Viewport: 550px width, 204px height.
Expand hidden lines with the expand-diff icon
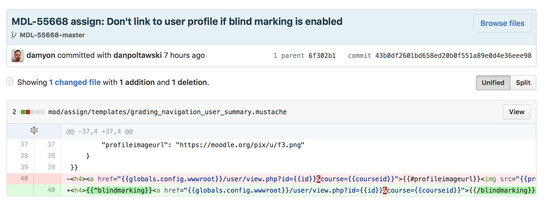click(x=34, y=130)
